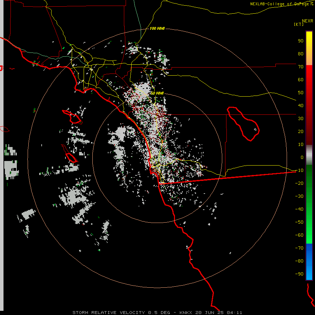Click the "100 NMI" range ring label

(157, 29)
